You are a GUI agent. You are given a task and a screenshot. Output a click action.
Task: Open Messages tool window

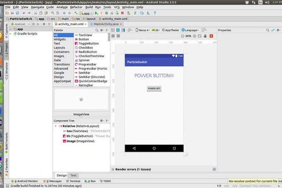click(53, 181)
